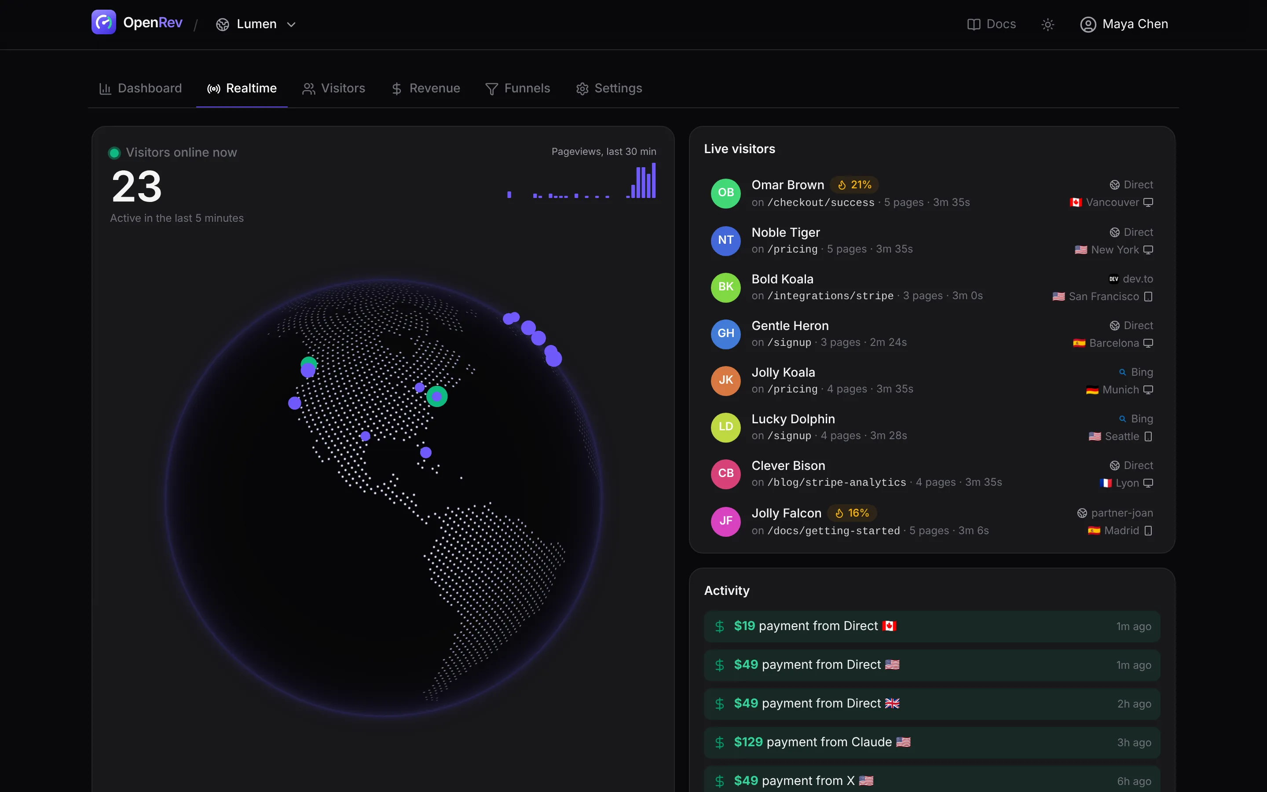This screenshot has height=792, width=1267.
Task: Click the OpenRev logo icon
Action: pyautogui.click(x=104, y=22)
